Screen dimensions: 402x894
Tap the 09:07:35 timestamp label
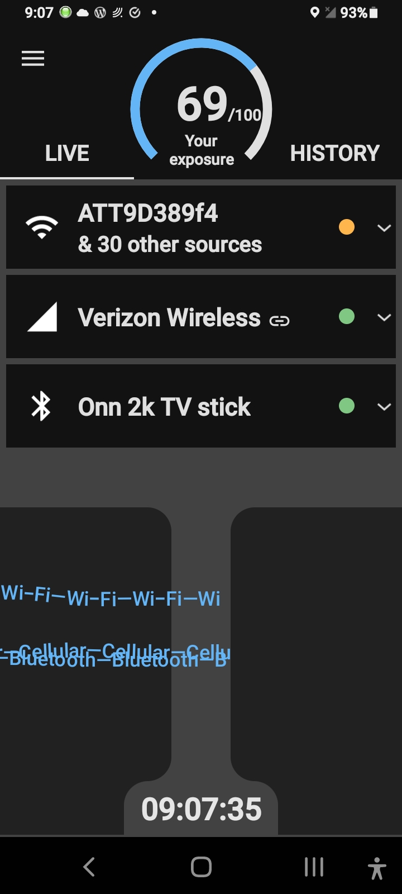click(x=201, y=809)
